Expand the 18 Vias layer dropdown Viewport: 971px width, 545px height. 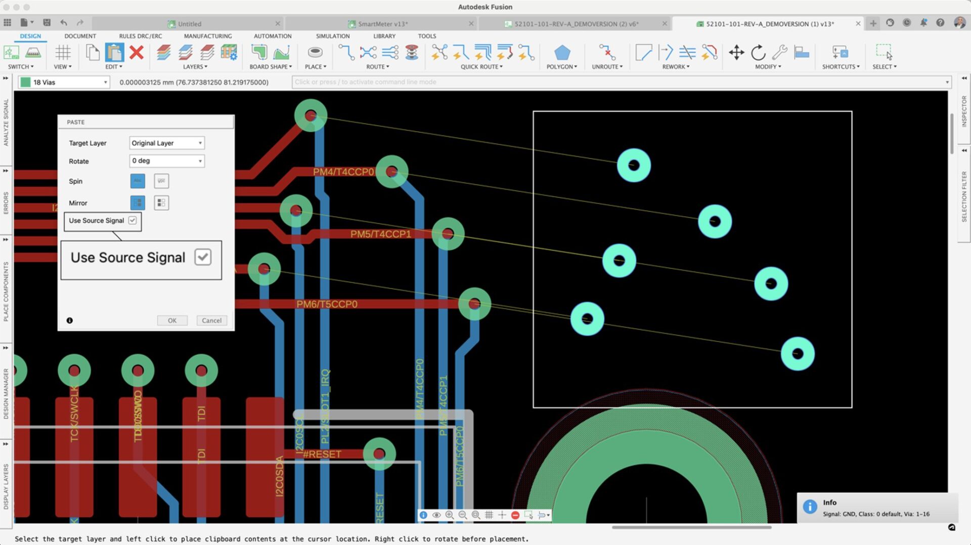tap(105, 82)
